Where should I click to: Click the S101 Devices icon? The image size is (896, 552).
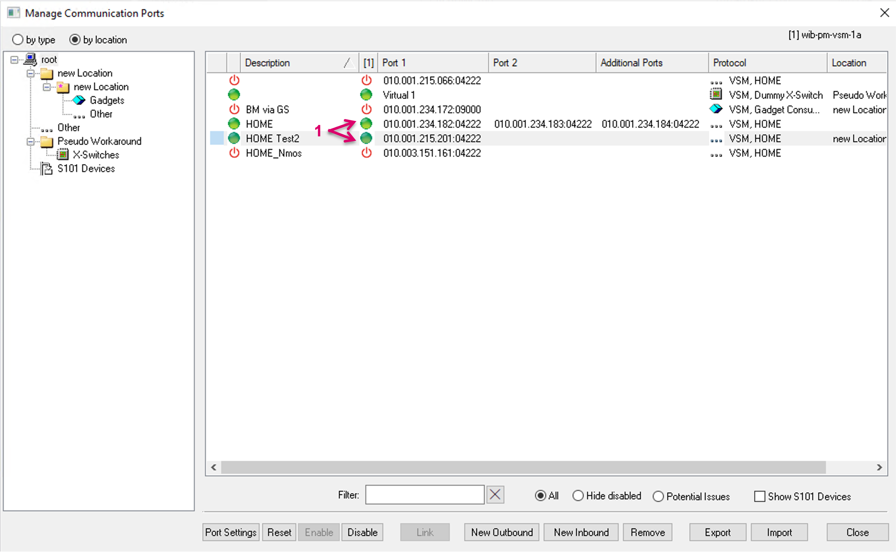coord(46,169)
